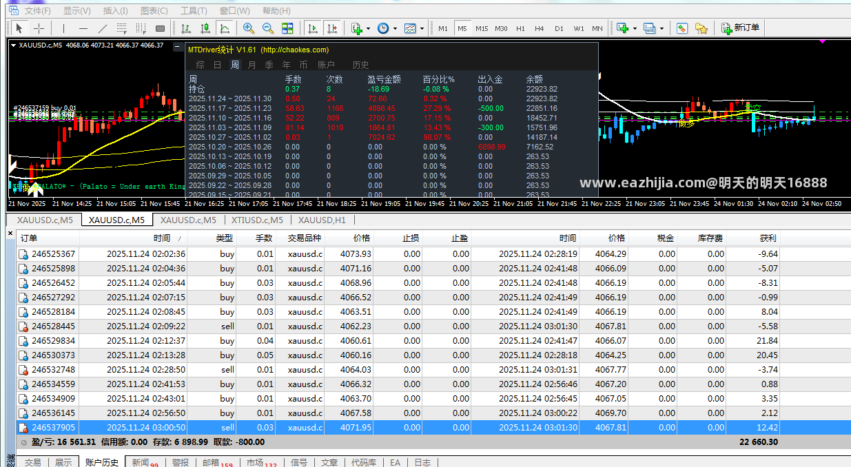Image resolution: width=851 pixels, height=467 pixels.
Task: Set timeframe to H1
Action: 520,28
